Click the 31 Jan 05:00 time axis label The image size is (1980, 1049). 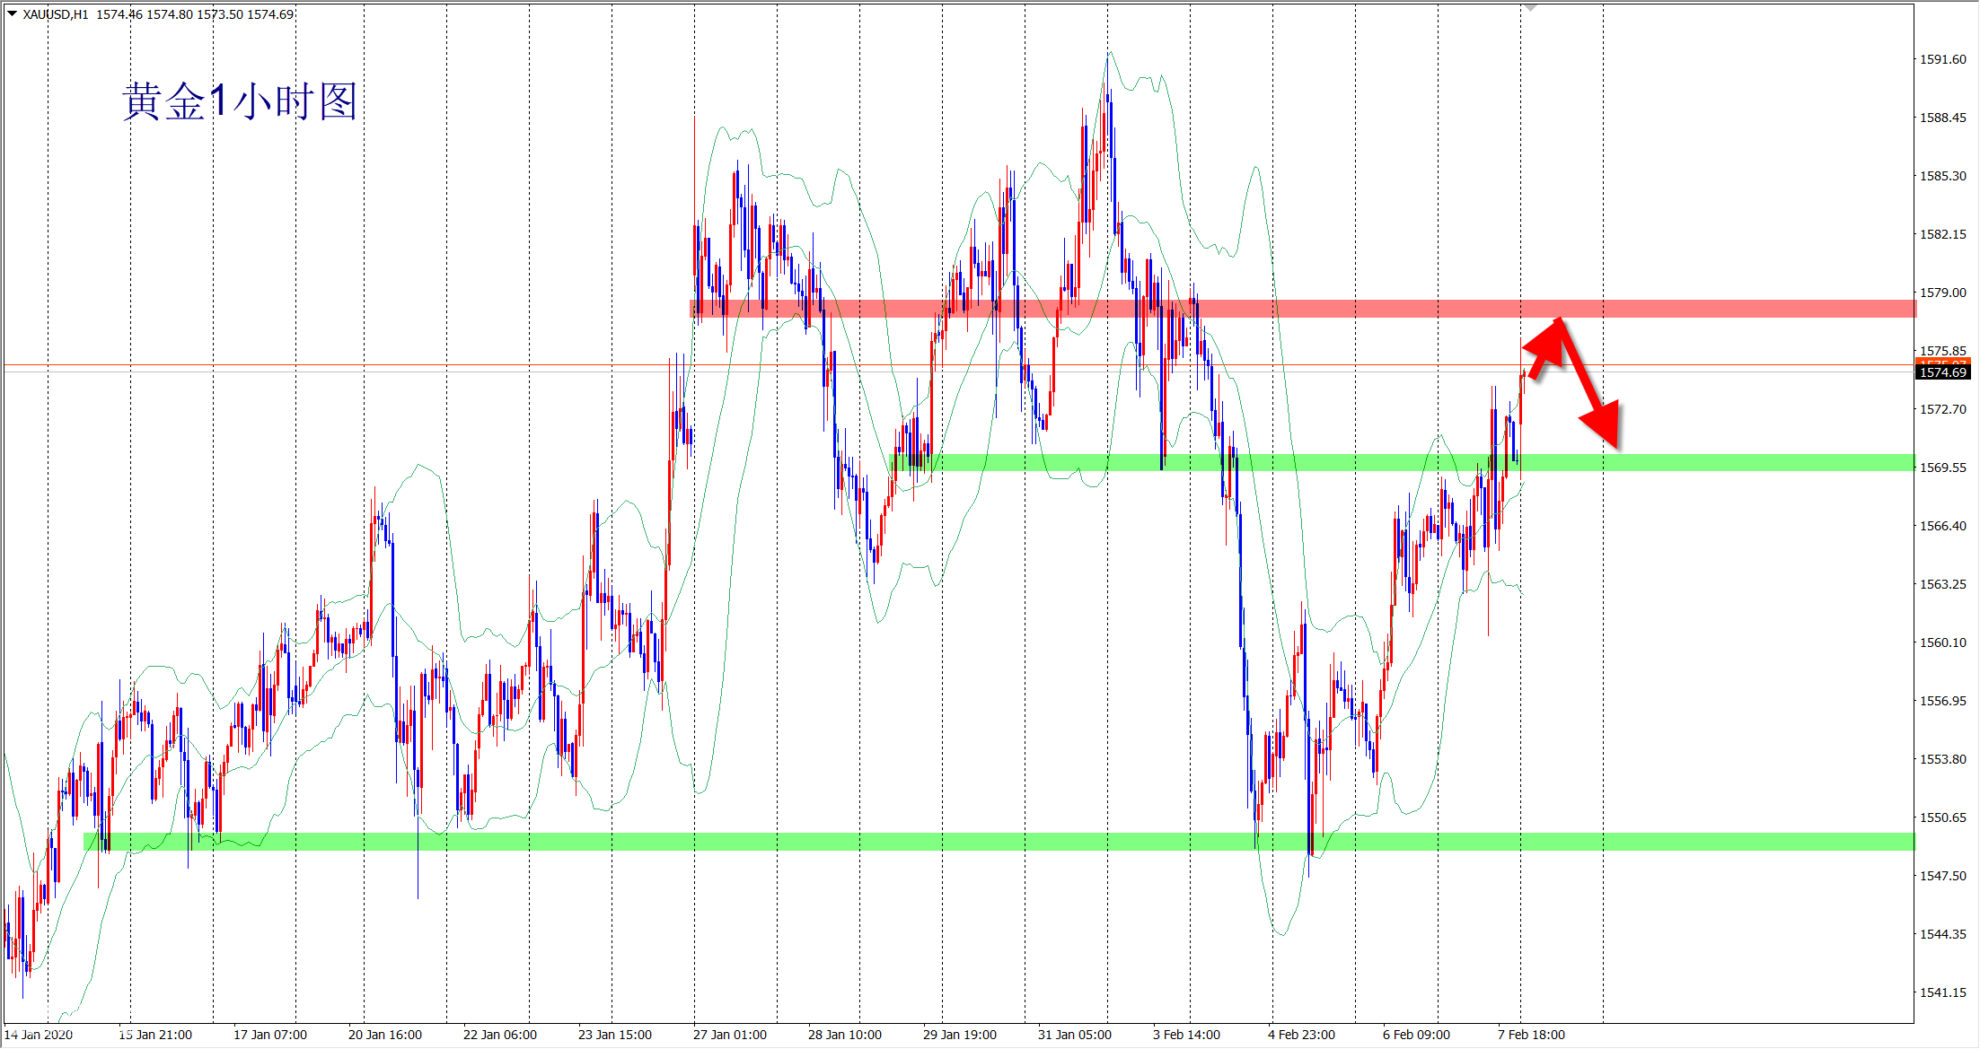coord(1074,1035)
